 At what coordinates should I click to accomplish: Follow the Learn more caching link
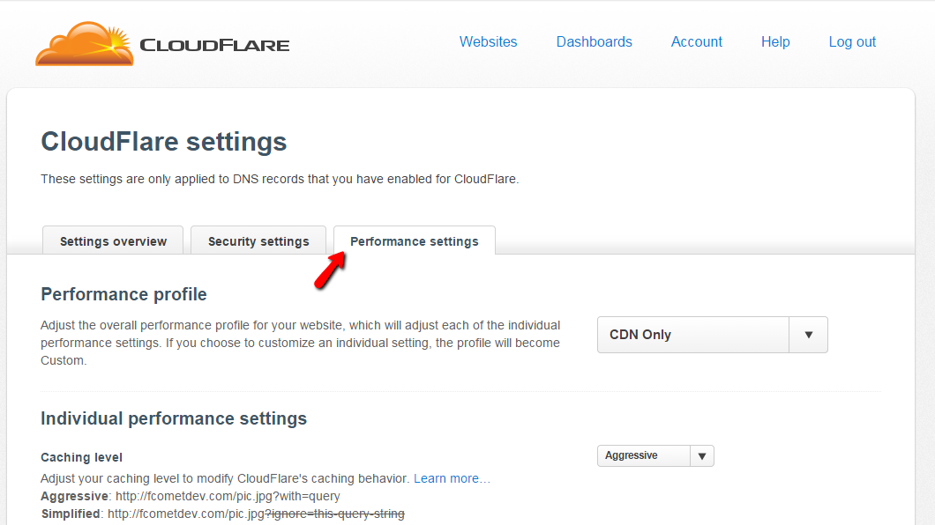click(452, 478)
